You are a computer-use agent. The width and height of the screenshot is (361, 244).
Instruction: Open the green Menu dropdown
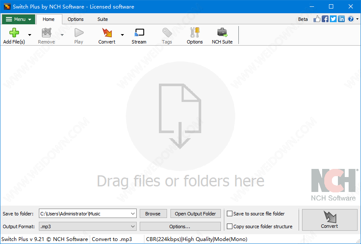(x=18, y=19)
